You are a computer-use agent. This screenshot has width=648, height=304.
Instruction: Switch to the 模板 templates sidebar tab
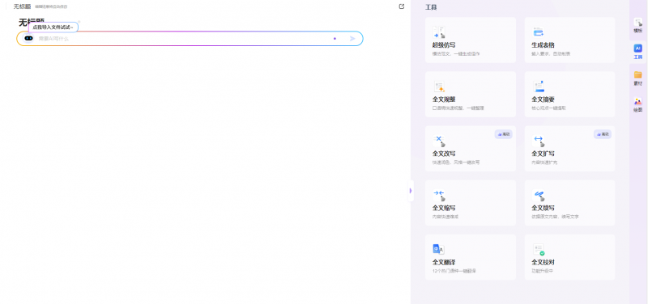click(638, 26)
